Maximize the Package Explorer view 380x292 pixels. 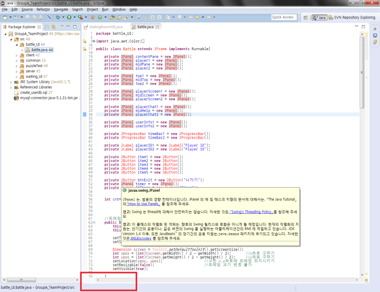(75, 27)
